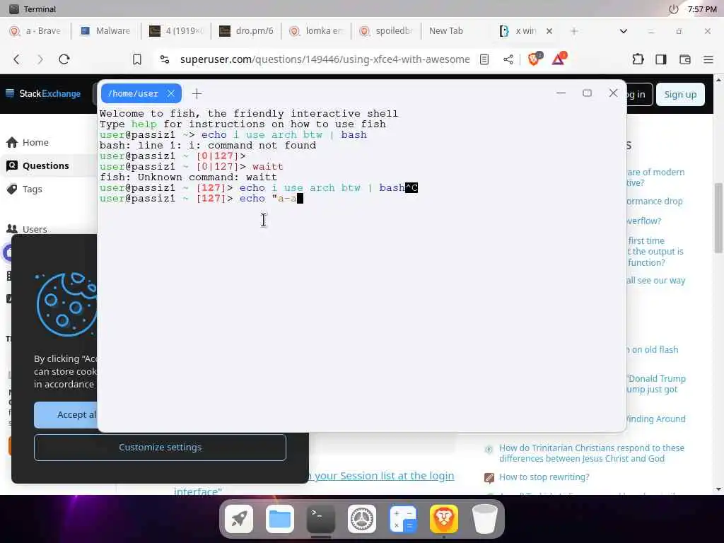Open reader mode icon
The width and height of the screenshot is (724, 543).
(x=484, y=59)
